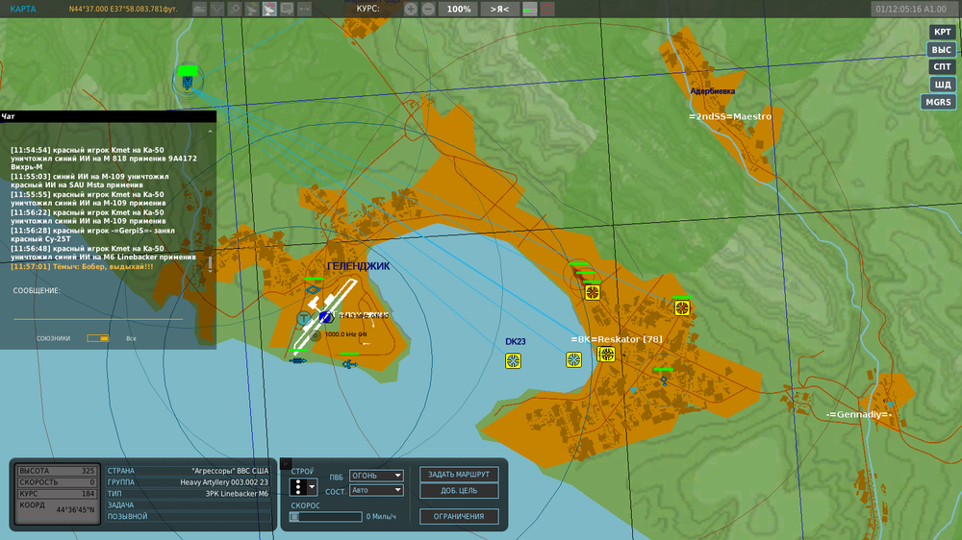962x540 pixels.
Task: Click the active radar dish toolbar icon
Action: tap(269, 10)
